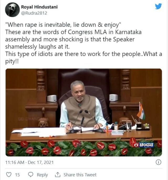Open the Royal Hindustani profile avatar

click(x=12, y=10)
